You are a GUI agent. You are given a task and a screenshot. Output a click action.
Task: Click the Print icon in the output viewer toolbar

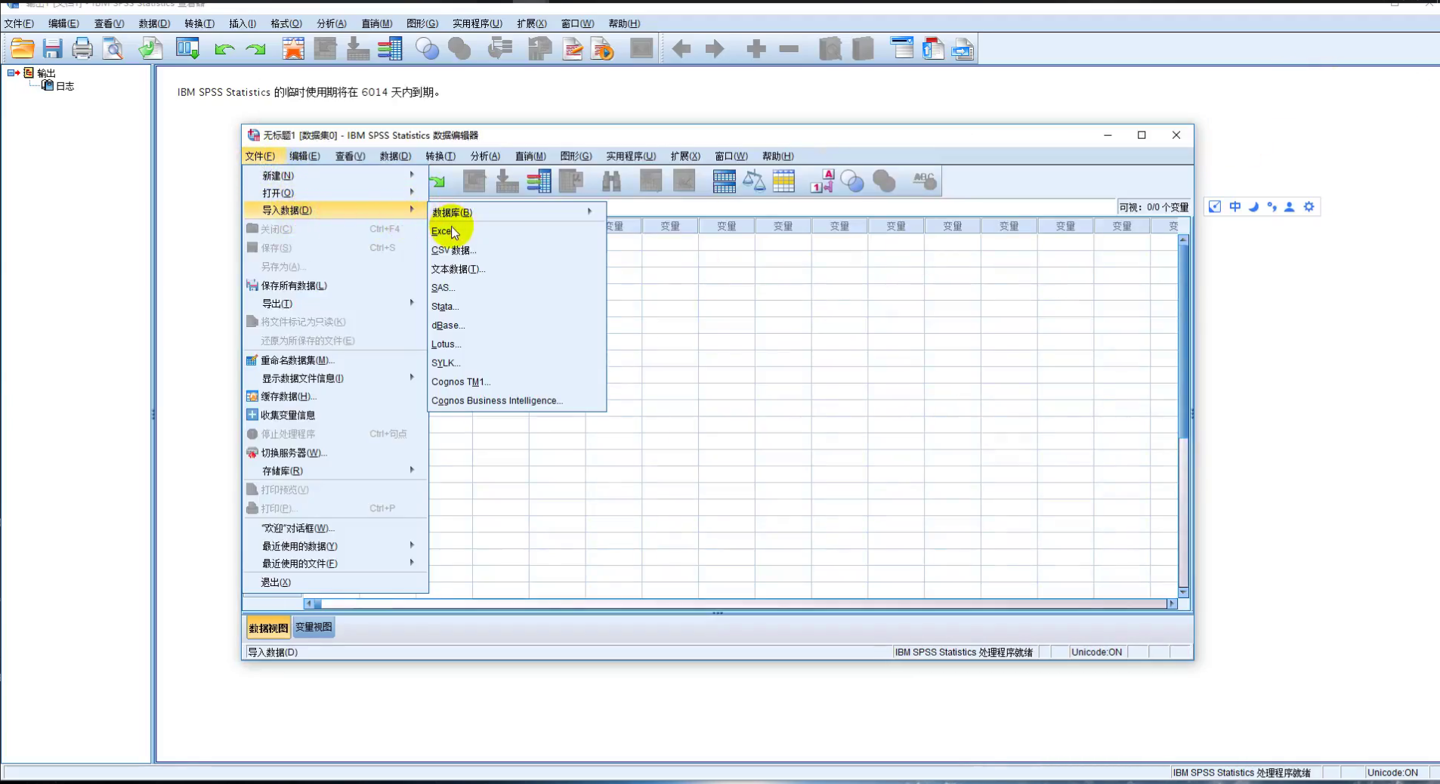point(82,49)
